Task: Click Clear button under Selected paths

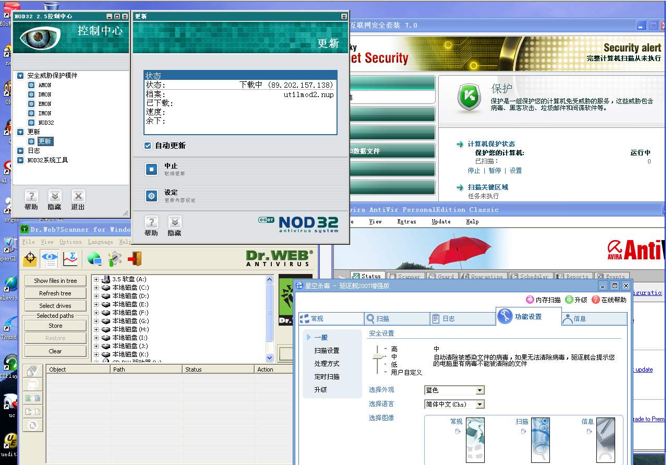Action: pos(55,351)
